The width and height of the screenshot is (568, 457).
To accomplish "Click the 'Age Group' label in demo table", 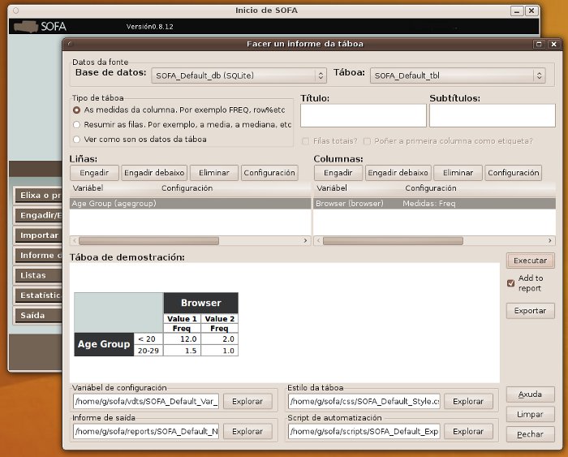I will 104,344.
